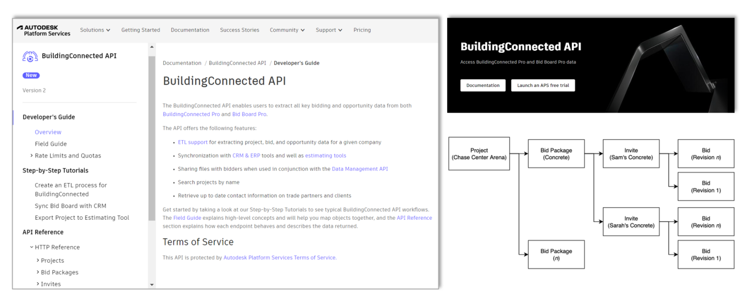Go to Getting Started in top nav
This screenshot has width=752, height=304.
[140, 30]
